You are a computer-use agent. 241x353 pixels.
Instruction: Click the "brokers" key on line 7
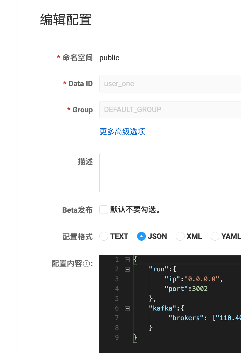coord(186,318)
